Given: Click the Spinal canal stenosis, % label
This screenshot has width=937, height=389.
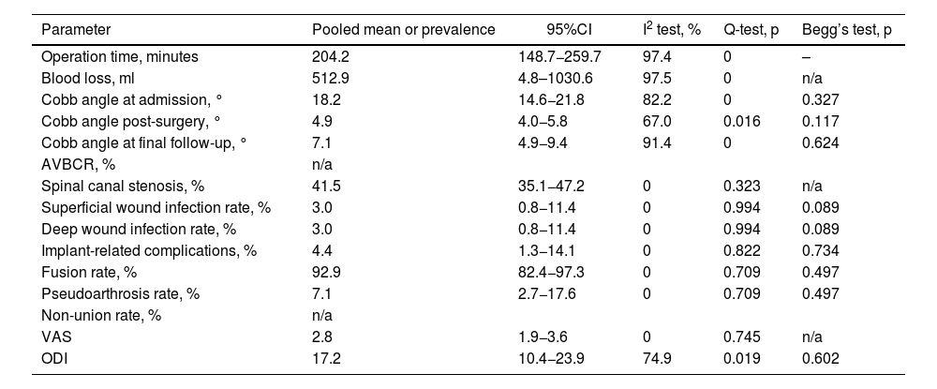Looking at the screenshot, I should click(x=116, y=186).
